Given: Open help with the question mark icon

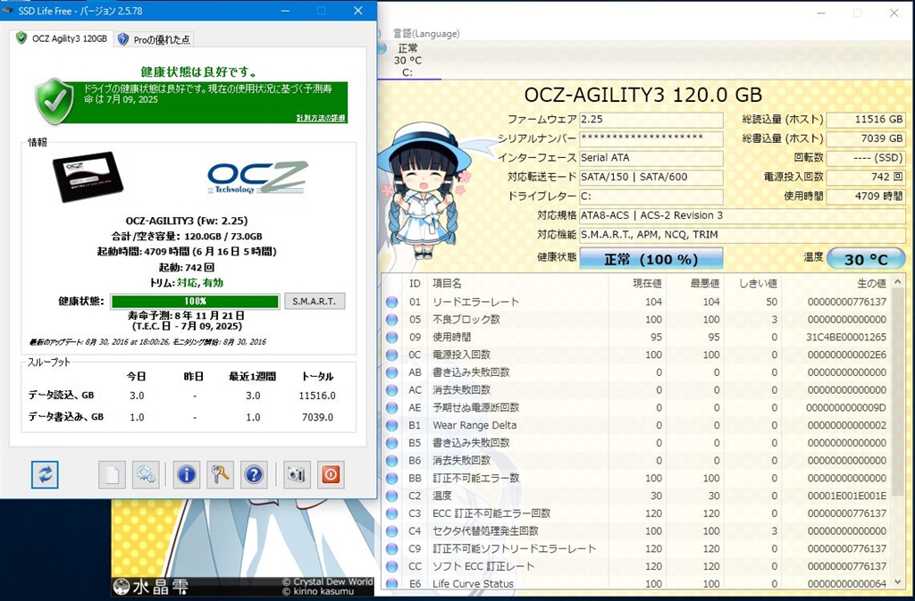Looking at the screenshot, I should coord(254,474).
